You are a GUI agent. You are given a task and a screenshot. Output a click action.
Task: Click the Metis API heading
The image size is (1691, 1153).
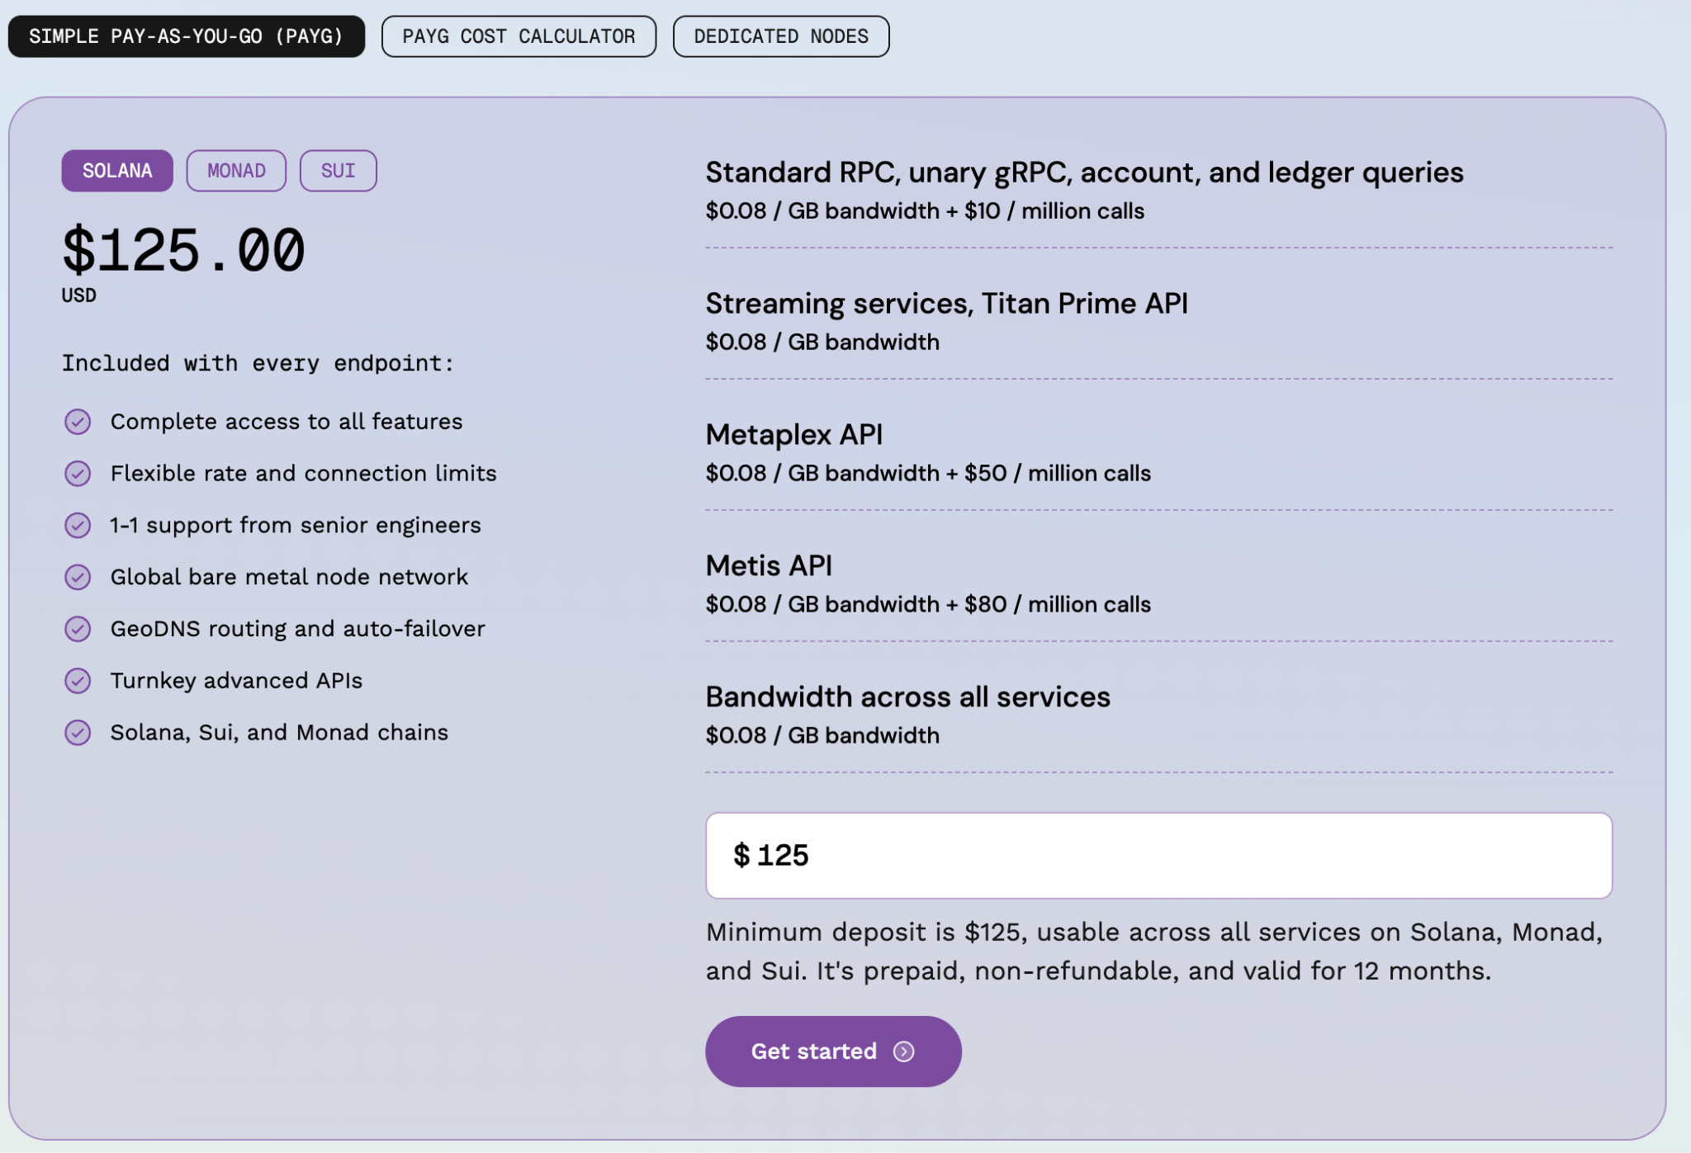point(769,565)
